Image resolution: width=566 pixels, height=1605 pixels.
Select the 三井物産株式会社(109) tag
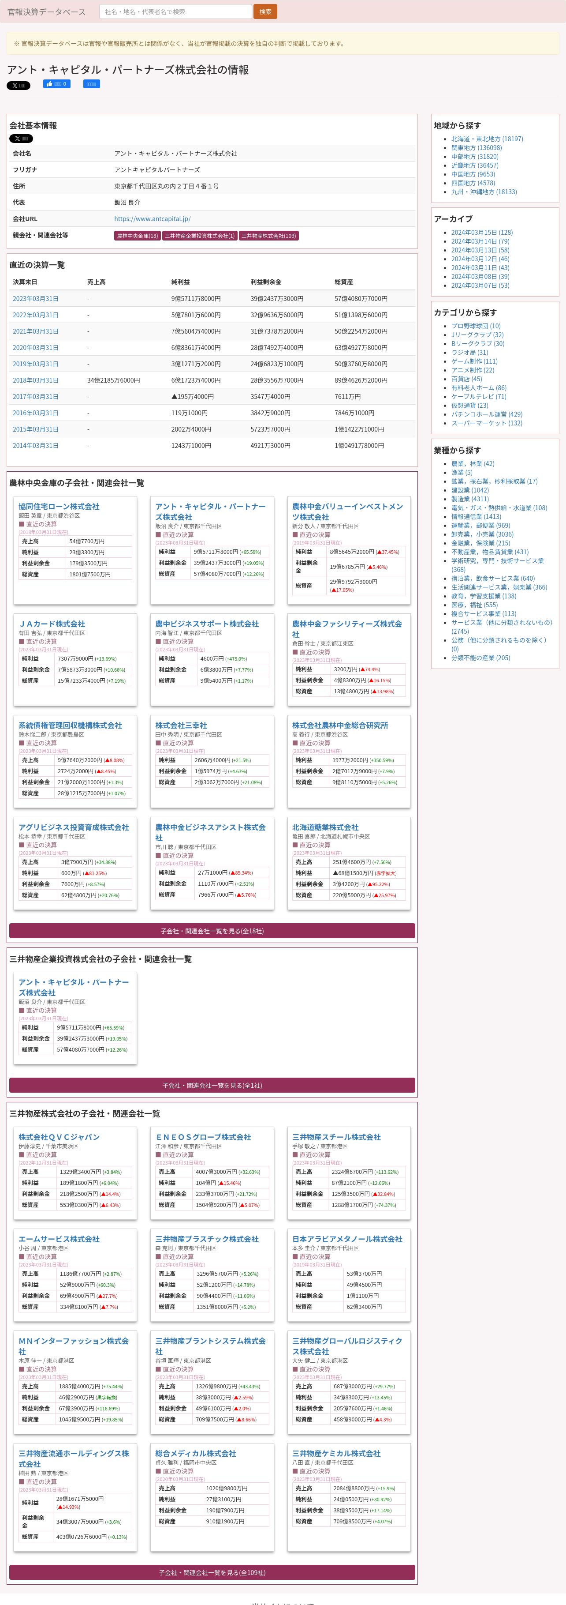269,236
